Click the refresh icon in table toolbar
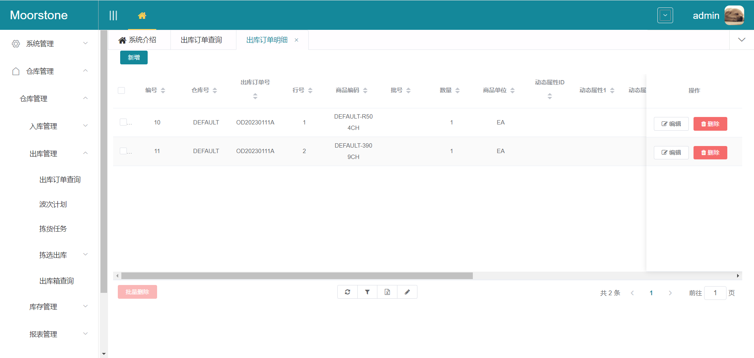 [348, 292]
